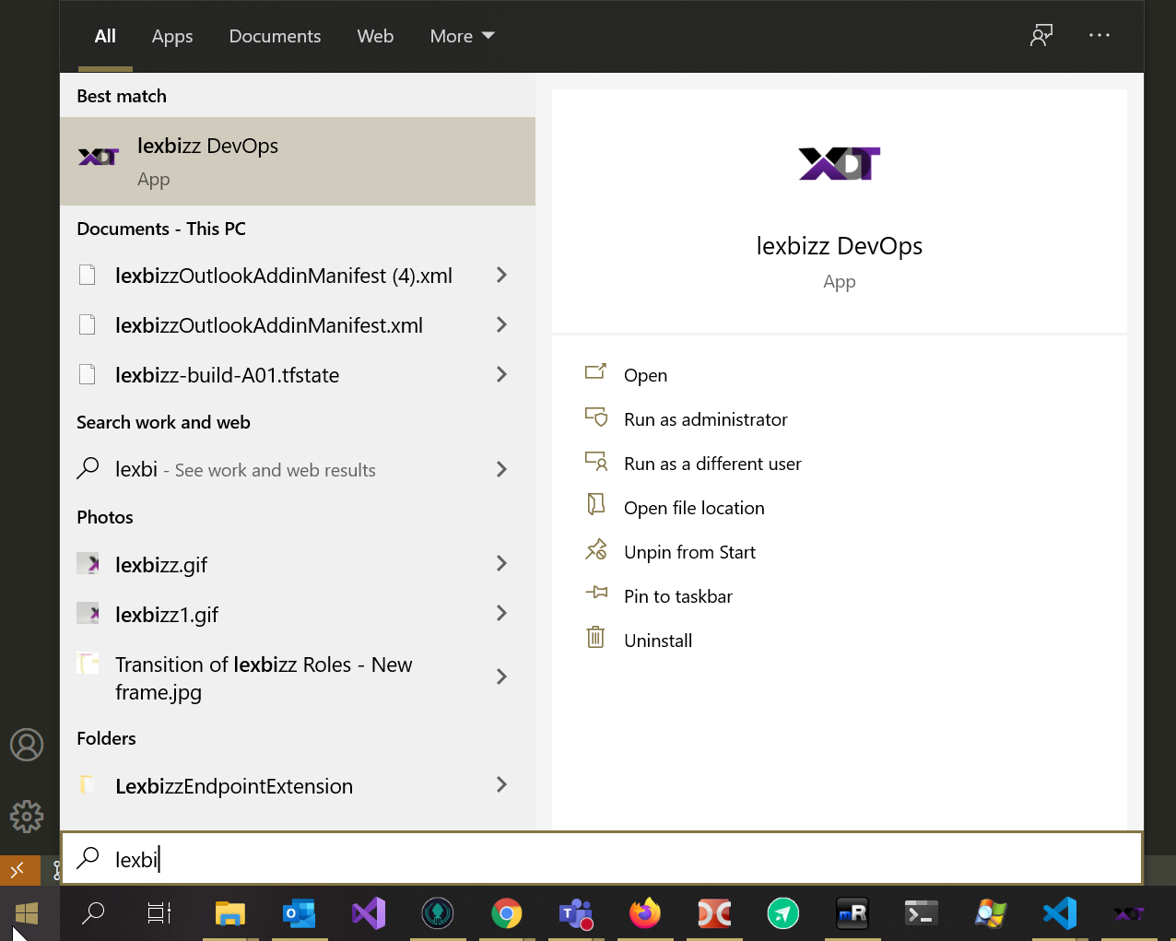Click the Unpin from Start icon
The height and width of the screenshot is (941, 1176).
(596, 549)
